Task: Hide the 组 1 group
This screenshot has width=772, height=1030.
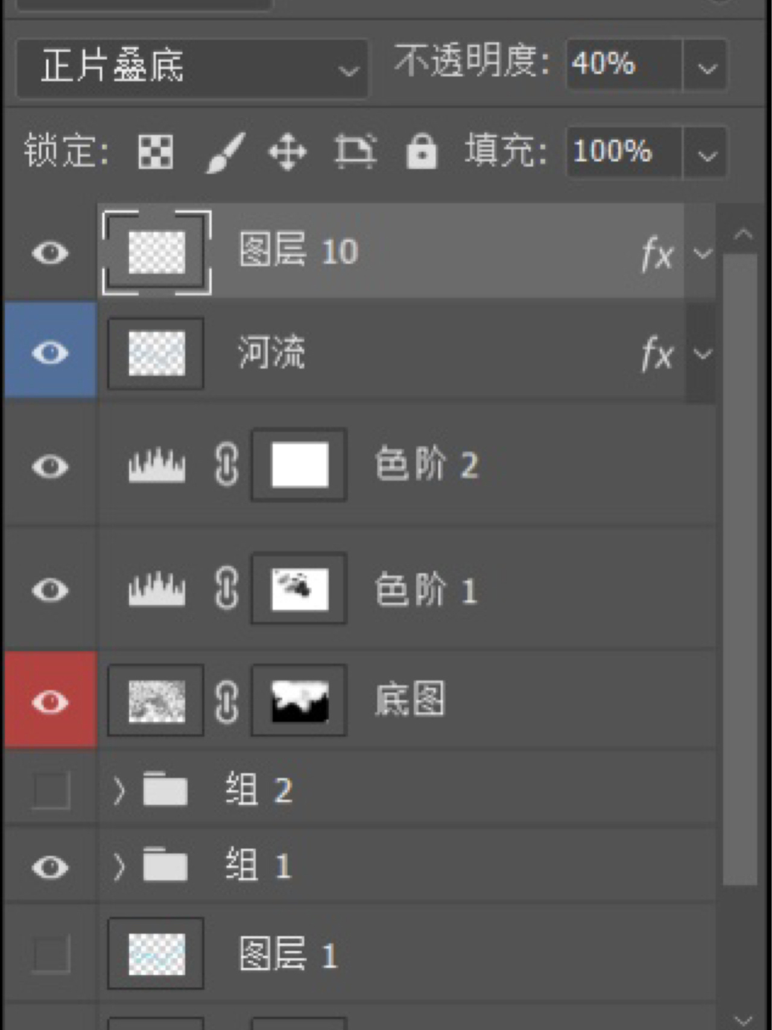Action: 50,867
